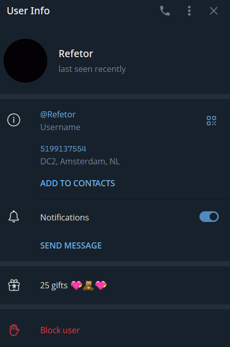Click the Notifications label row
The width and height of the screenshot is (230, 347).
pos(115,217)
